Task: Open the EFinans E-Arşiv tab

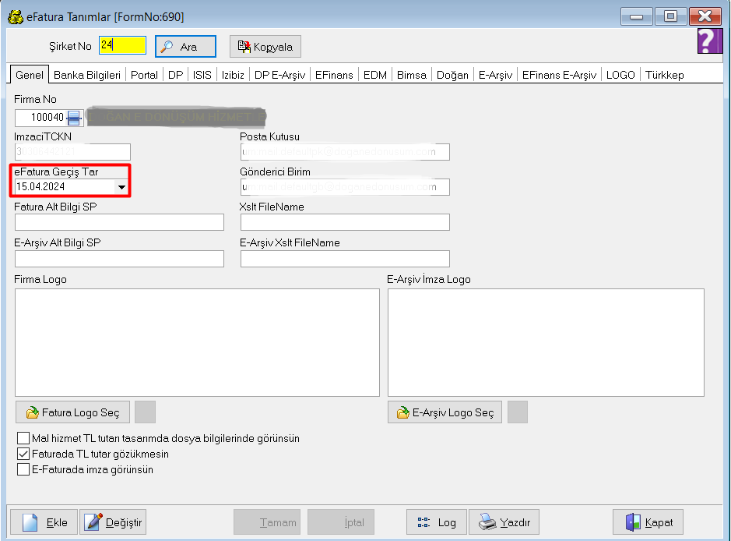Action: tap(559, 75)
